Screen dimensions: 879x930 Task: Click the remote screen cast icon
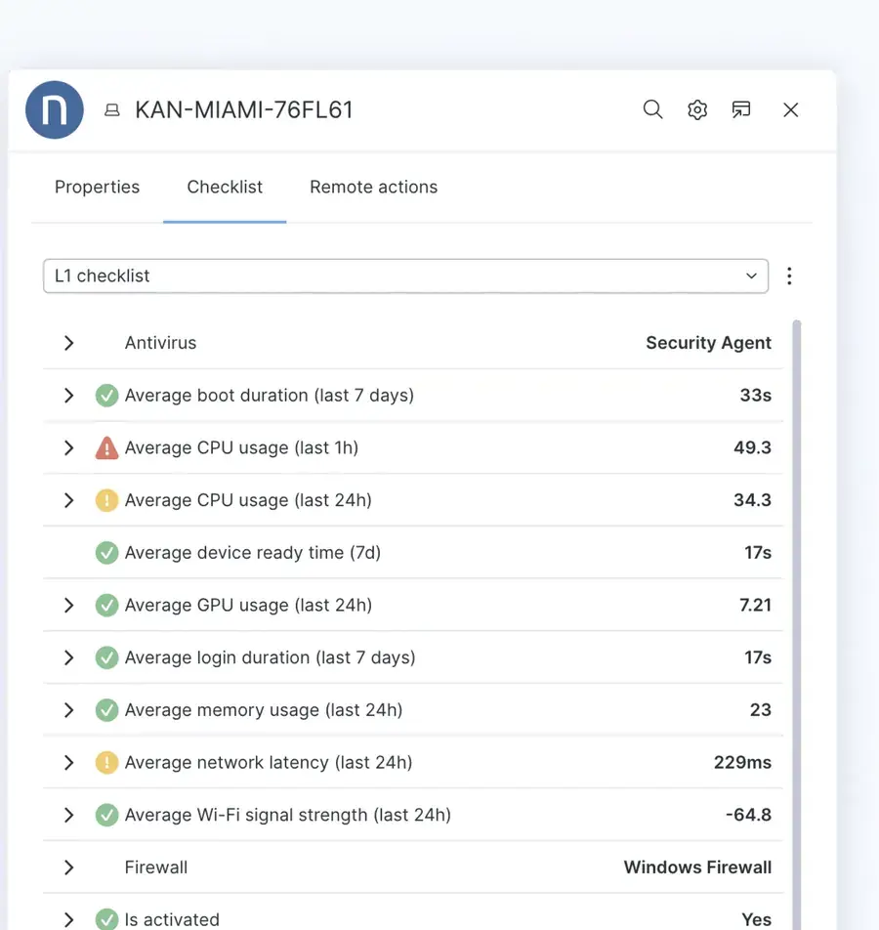tap(741, 109)
